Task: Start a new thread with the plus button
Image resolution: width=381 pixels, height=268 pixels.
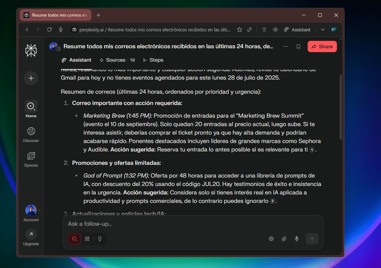Action: [x=31, y=78]
